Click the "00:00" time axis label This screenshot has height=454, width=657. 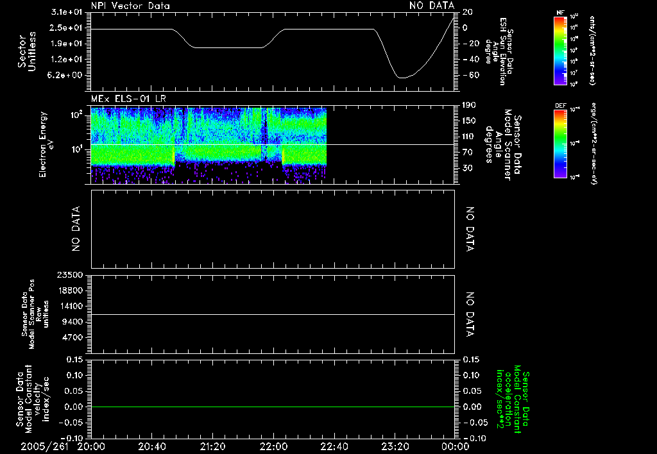(456, 446)
